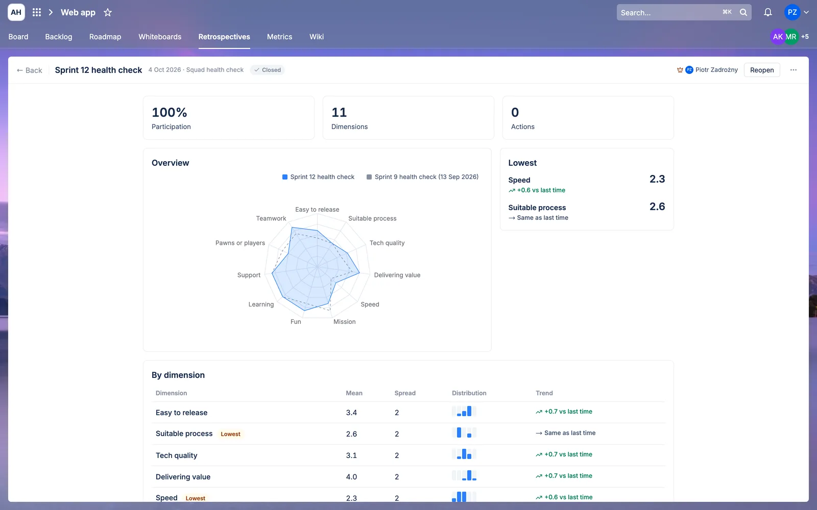The height and width of the screenshot is (510, 817).
Task: Click the 11 Dimensions card
Action: (x=408, y=118)
